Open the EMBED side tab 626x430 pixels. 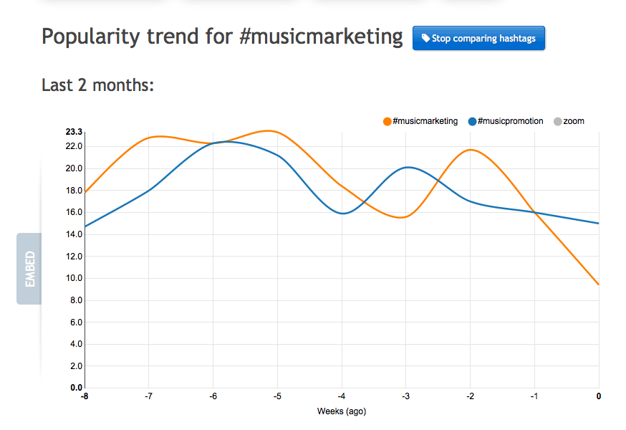[29, 269]
